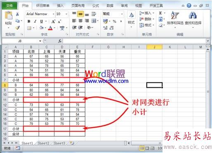Click the 删除 delete cells button
The width and height of the screenshot is (212, 153).
pos(147,19)
